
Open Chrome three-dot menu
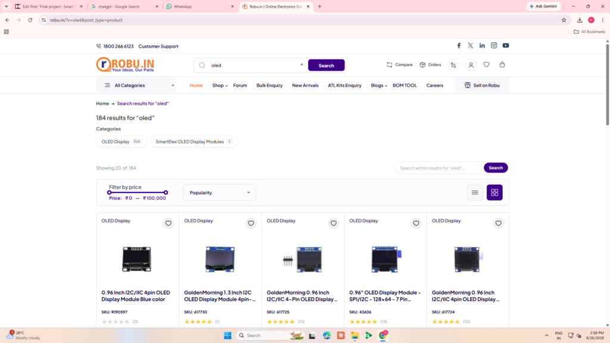click(x=603, y=20)
